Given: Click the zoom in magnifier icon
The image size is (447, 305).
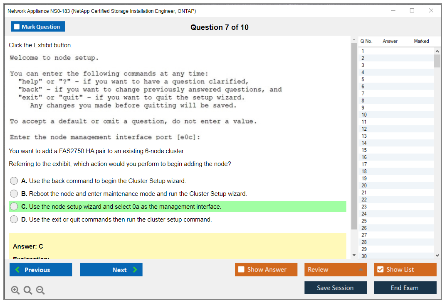Looking at the screenshot, I should click(x=15, y=290).
